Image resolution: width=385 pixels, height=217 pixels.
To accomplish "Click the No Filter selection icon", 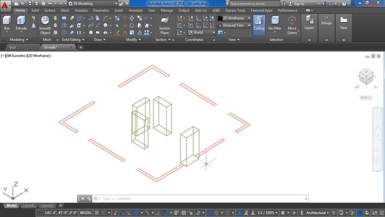I will 274,24.
